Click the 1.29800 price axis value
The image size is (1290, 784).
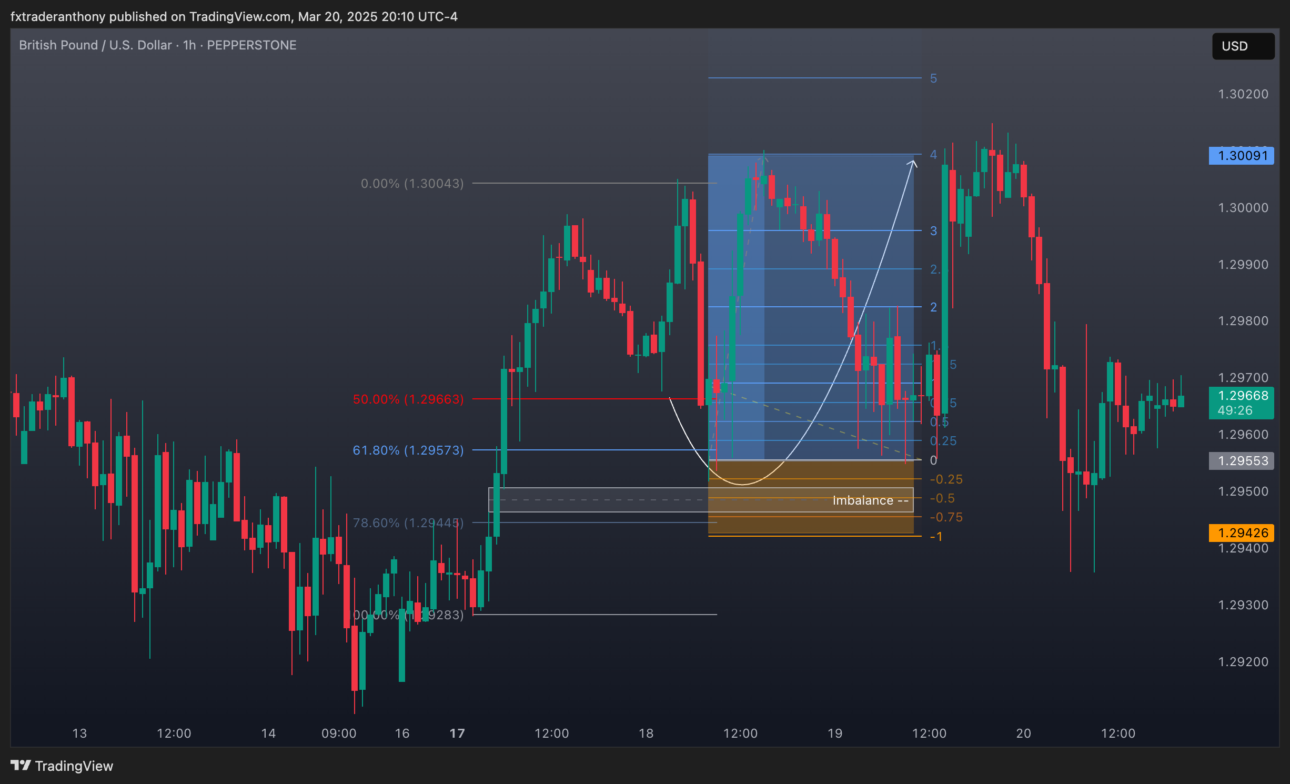[x=1243, y=321]
